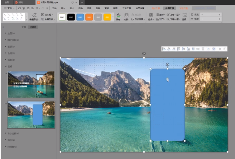Open the Design (设计) ribbon tab
Viewport: 235px width, 159px height.
pos(72,8)
